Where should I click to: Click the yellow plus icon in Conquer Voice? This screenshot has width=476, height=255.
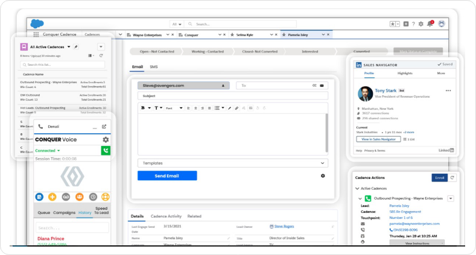click(52, 197)
